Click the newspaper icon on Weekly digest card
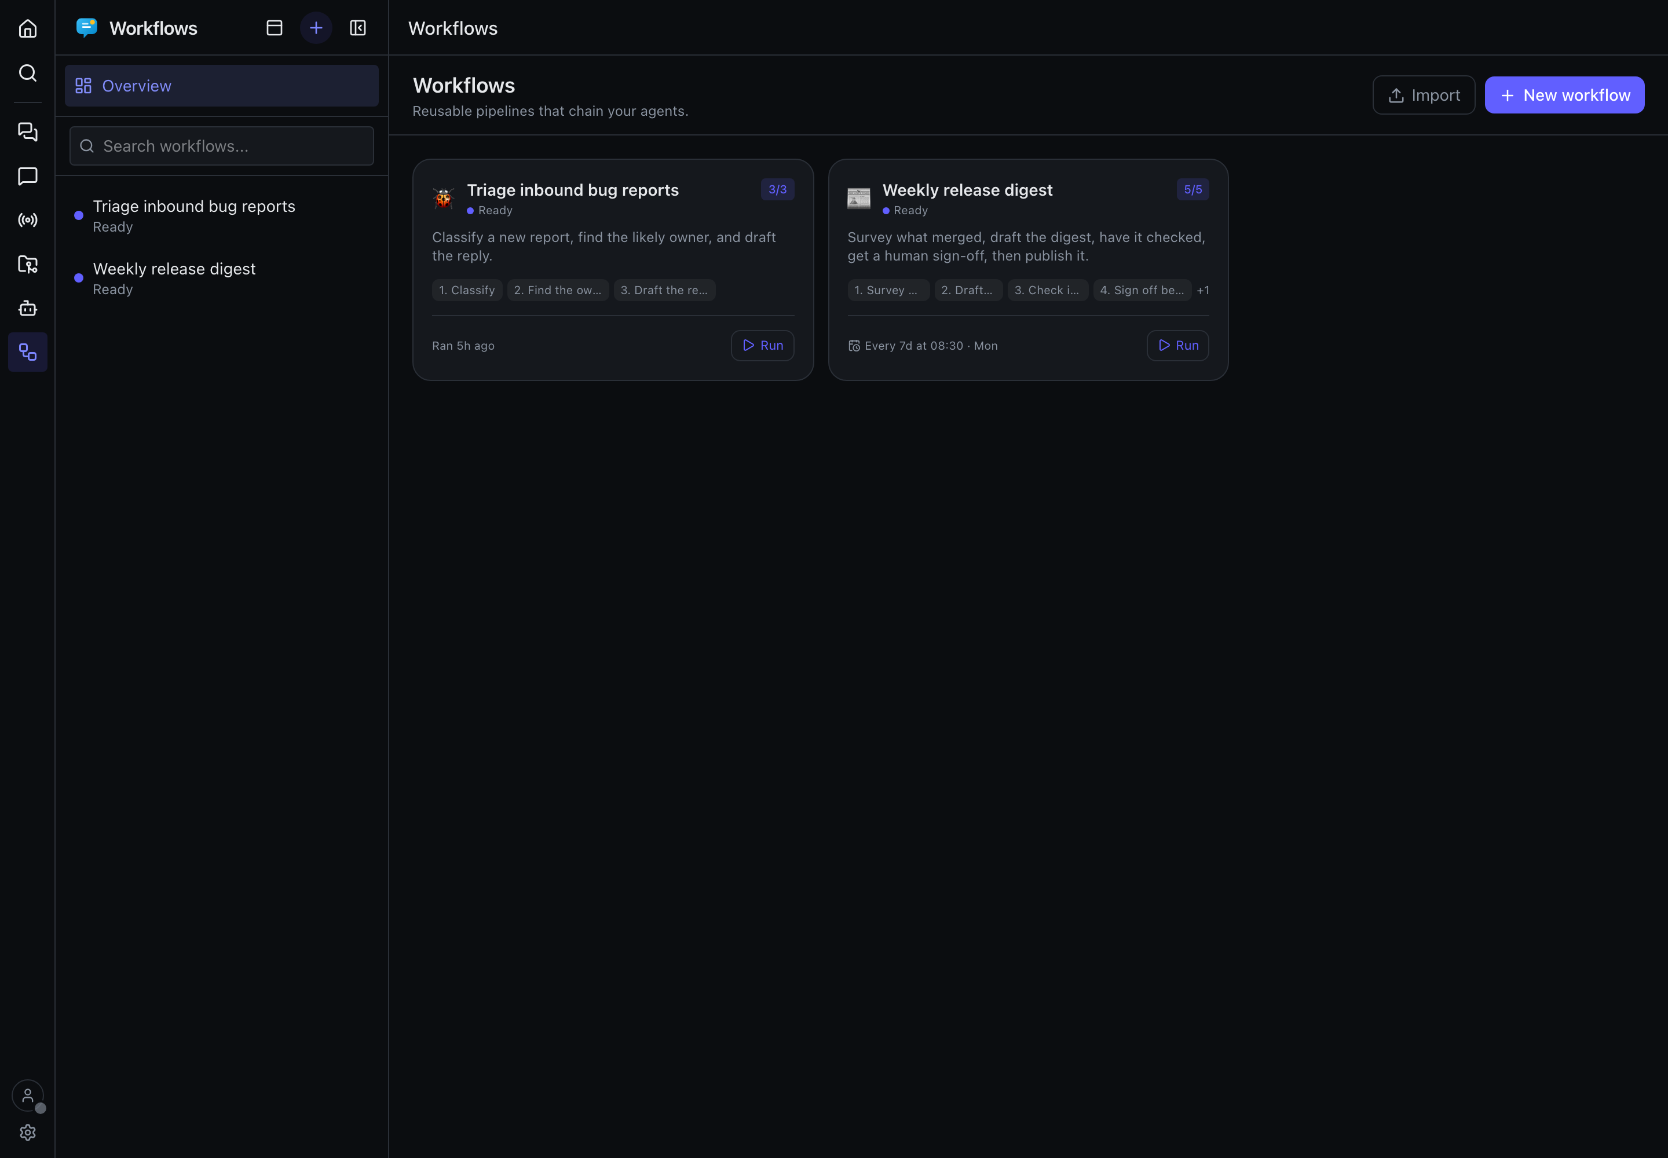This screenshot has height=1158, width=1668. click(x=859, y=198)
